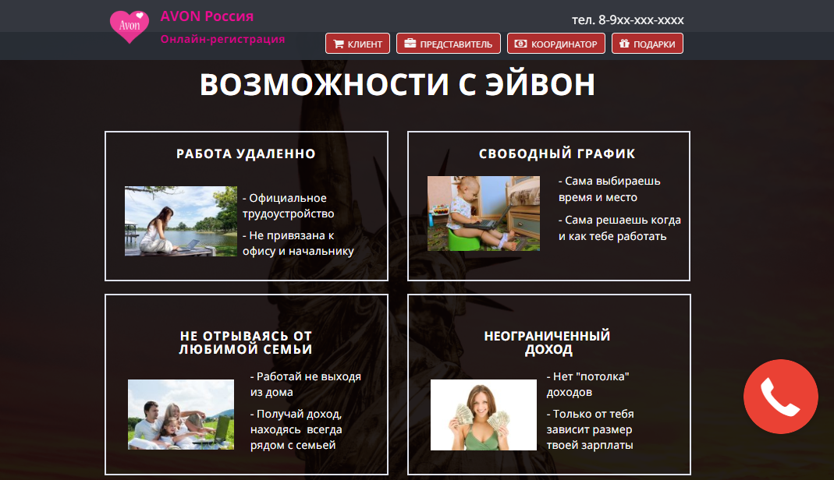
Task: Click the woman holding money photo
Action: point(483,415)
